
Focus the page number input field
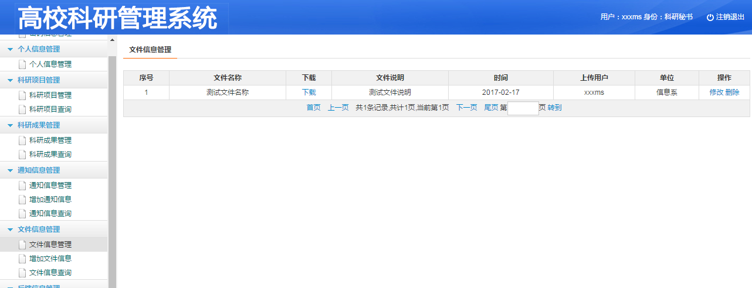tap(523, 108)
